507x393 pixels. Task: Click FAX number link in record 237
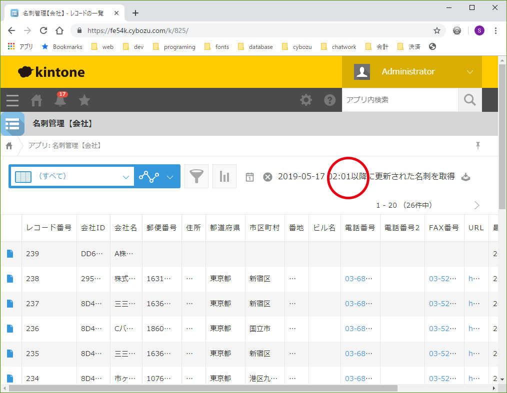point(442,304)
